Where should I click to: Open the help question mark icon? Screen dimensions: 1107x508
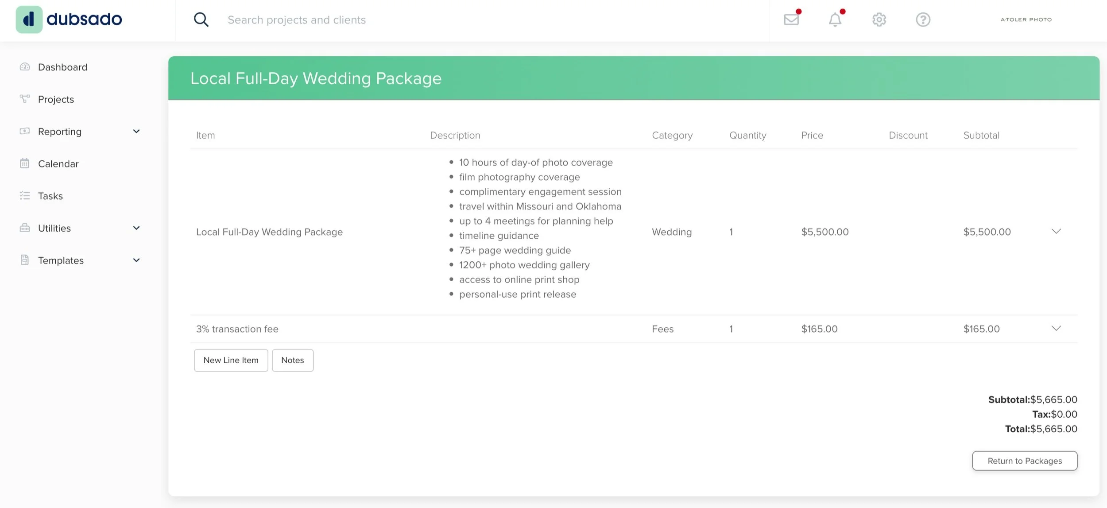(x=923, y=19)
